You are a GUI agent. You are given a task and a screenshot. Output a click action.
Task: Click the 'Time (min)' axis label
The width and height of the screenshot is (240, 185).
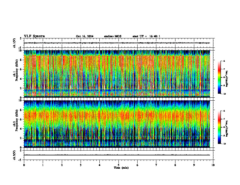pos(121,168)
